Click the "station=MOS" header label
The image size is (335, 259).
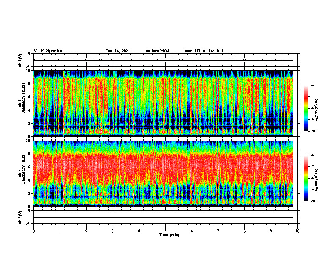pyautogui.click(x=157, y=51)
